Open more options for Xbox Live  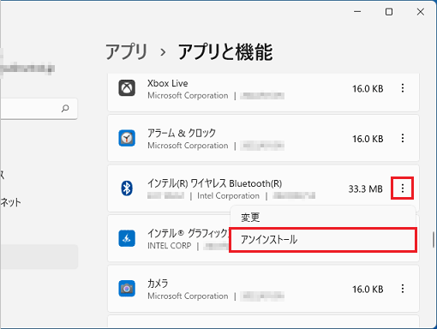(x=403, y=88)
